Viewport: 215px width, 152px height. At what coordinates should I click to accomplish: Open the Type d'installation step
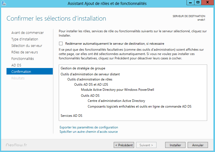point(25,39)
